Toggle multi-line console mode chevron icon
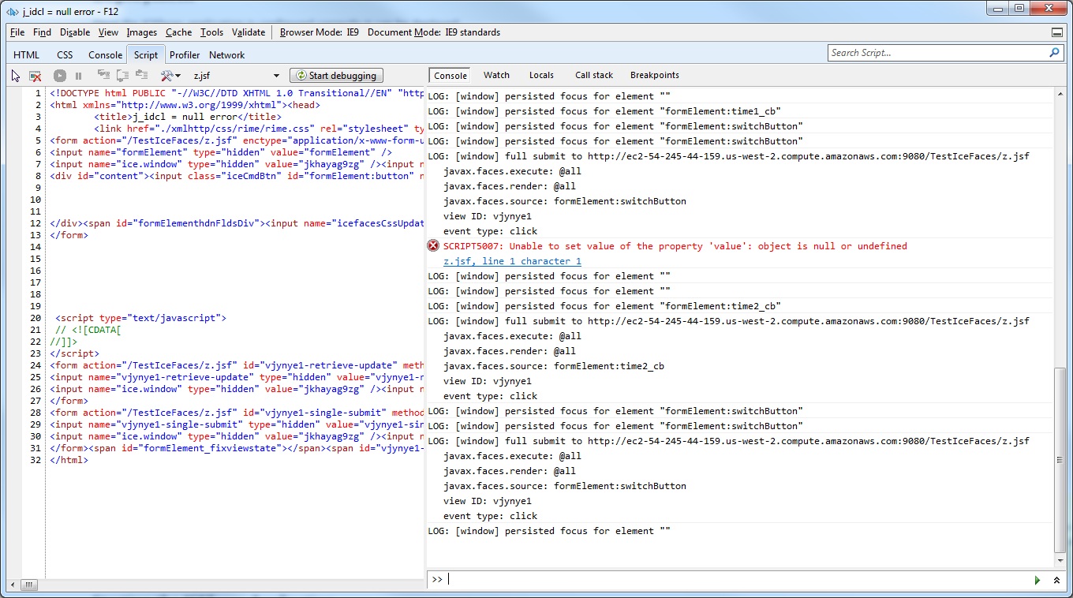 [1056, 580]
